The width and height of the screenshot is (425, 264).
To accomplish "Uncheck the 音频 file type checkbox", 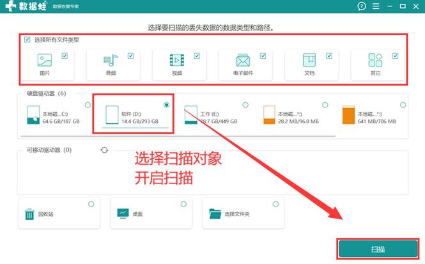I will coord(130,56).
